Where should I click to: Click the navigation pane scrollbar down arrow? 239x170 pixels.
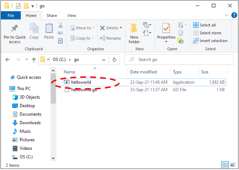pos(53,158)
